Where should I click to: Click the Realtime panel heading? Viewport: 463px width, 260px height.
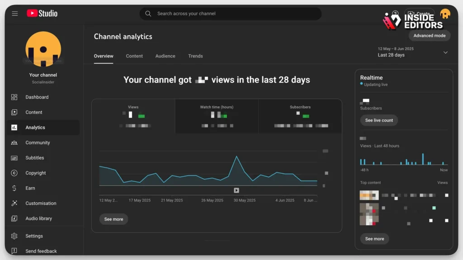[x=371, y=78]
